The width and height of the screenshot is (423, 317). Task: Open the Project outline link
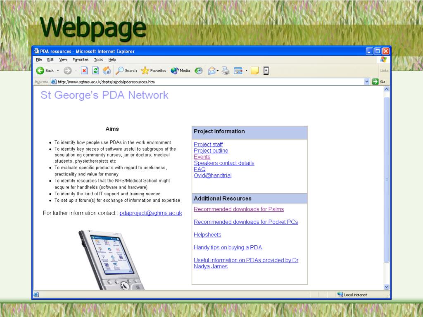211,151
